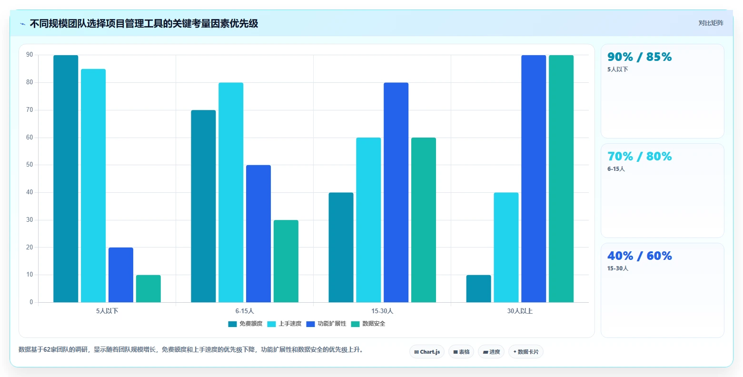The image size is (743, 377).
Task: Select the 数据安全 bar for 5人以下
Action: 149,288
